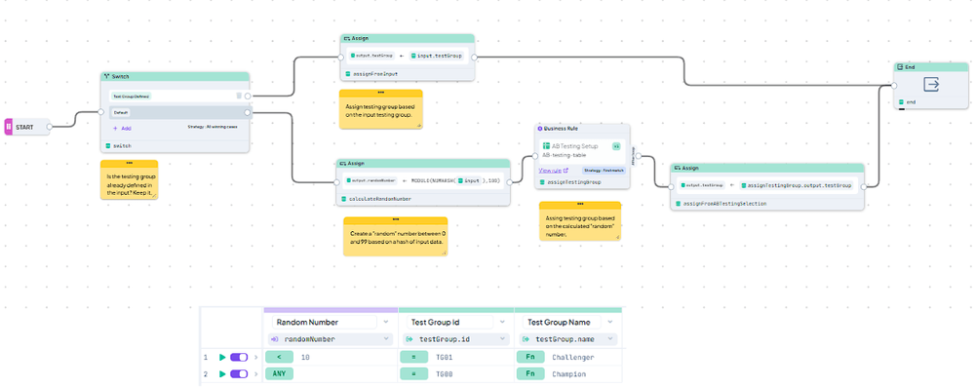The height and width of the screenshot is (388, 975).
Task: Click the drag handle on the Switch sticky note
Action: (130, 163)
